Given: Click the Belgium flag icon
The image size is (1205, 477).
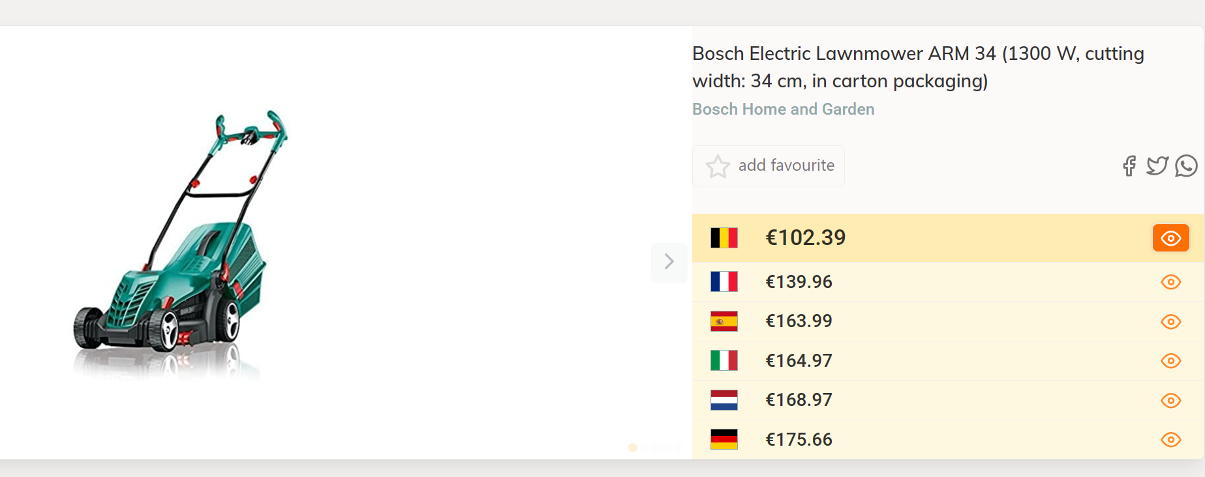Looking at the screenshot, I should pyautogui.click(x=724, y=238).
